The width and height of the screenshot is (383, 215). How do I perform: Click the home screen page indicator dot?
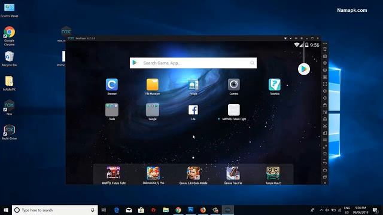pos(193,158)
